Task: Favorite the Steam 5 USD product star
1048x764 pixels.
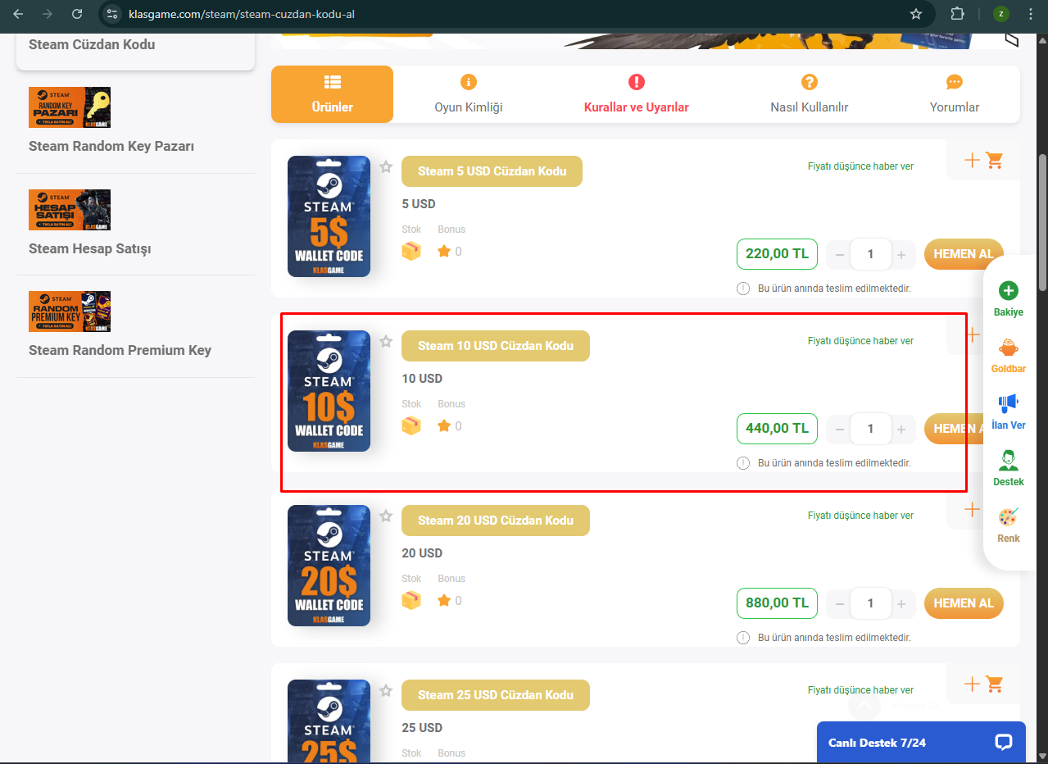Action: 386,166
